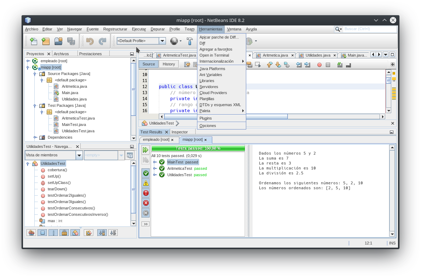This screenshot has width=421, height=277.
Task: Expand the AritmeticaTest passed result node
Action: point(155,168)
